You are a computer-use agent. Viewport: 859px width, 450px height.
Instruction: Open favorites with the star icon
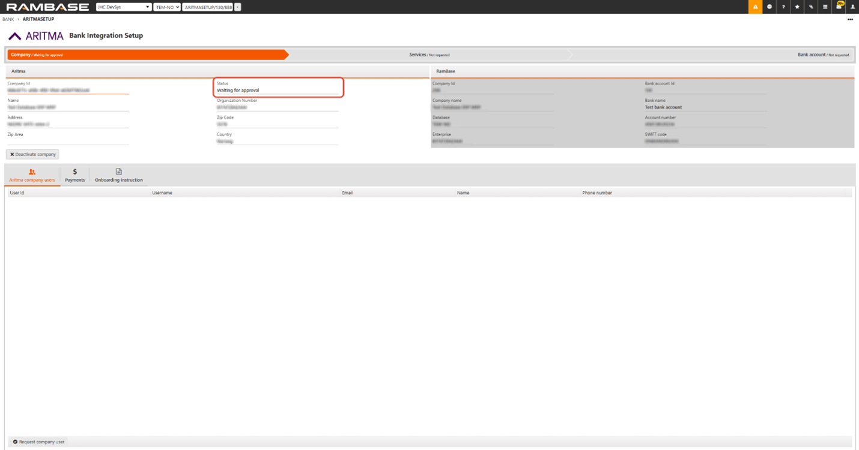click(x=797, y=7)
